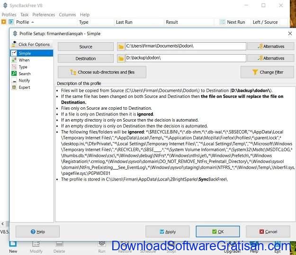Select the Simple settings page
This screenshot has width=296, height=255.
32,53
